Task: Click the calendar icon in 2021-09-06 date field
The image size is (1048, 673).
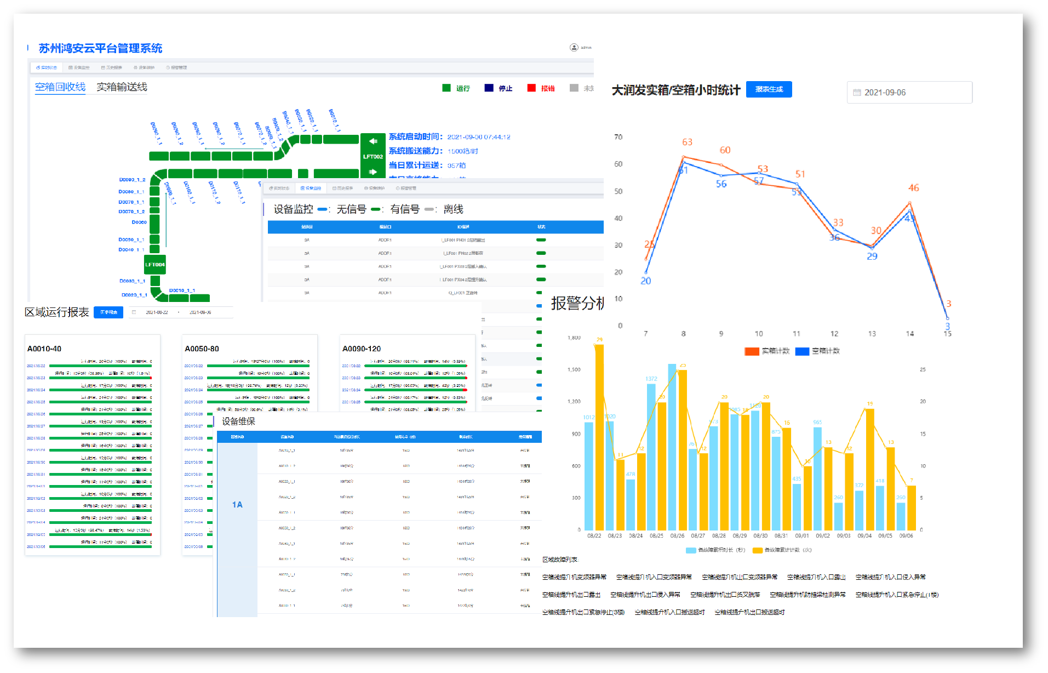Action: click(x=857, y=93)
